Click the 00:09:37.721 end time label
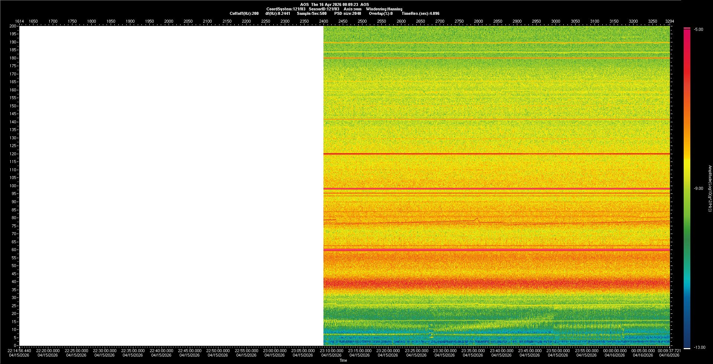The height and width of the screenshot is (364, 713). pos(669,351)
